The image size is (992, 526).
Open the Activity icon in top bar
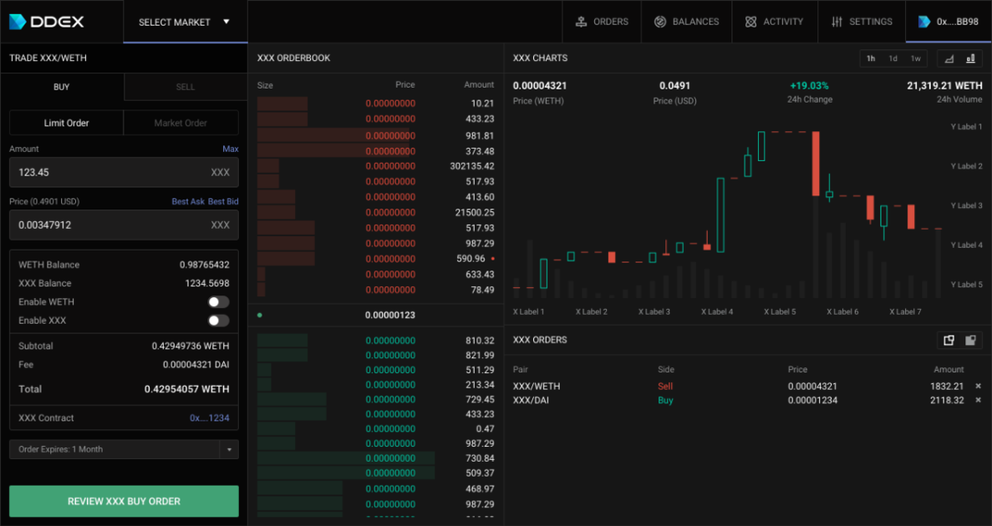click(750, 22)
